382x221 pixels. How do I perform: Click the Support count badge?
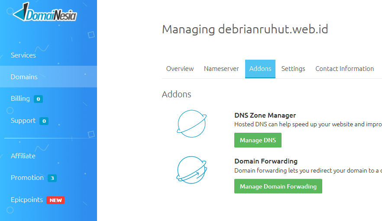coord(44,121)
